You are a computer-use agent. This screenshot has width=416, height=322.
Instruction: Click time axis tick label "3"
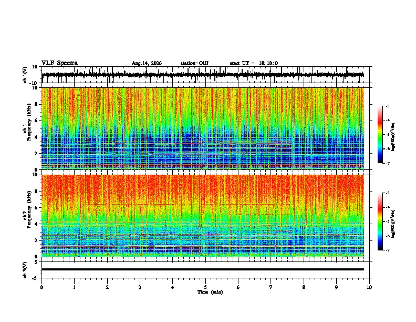click(x=140, y=287)
